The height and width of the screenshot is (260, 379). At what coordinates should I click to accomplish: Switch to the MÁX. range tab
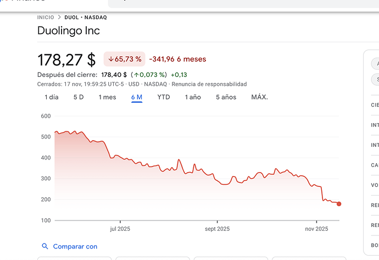tap(259, 97)
